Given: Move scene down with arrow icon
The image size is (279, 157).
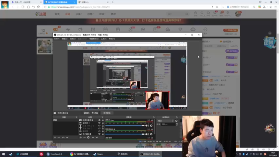Looking at the screenshot, I should point(67,137).
